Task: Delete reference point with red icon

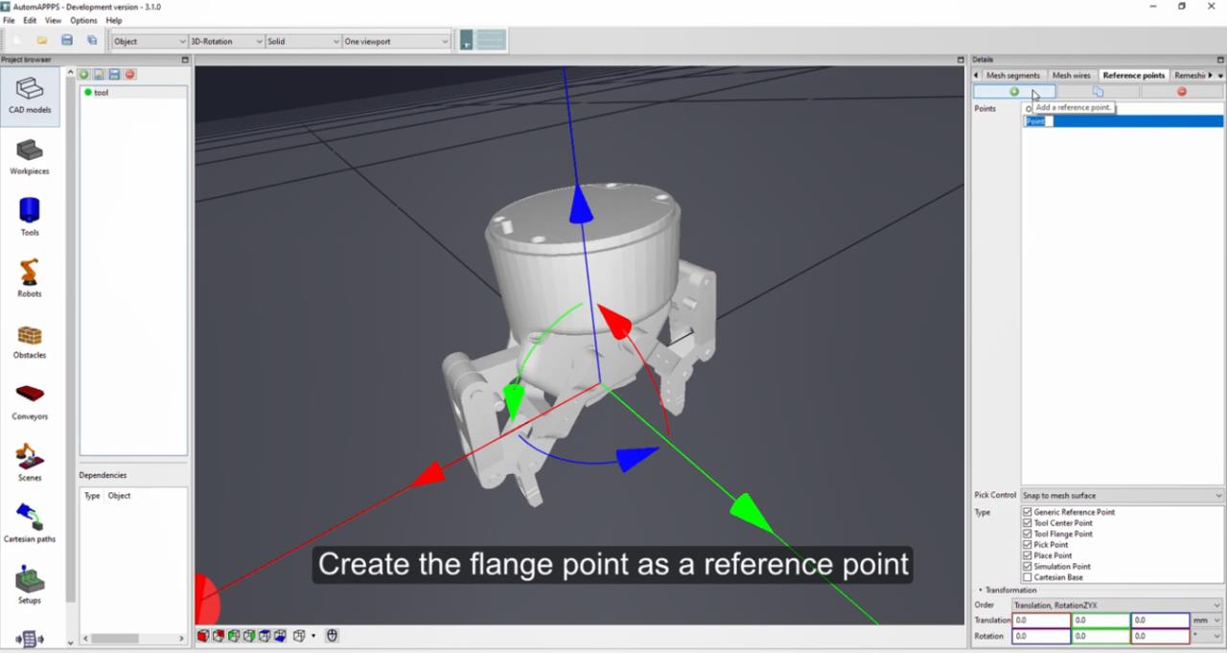Action: click(x=1181, y=91)
